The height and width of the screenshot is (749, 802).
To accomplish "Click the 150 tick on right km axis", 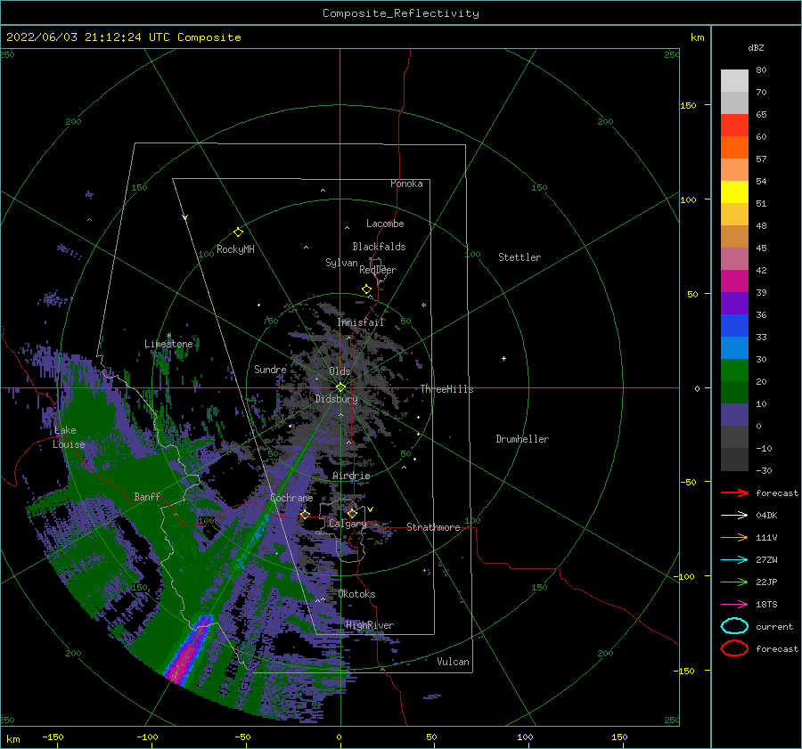I will [x=688, y=105].
